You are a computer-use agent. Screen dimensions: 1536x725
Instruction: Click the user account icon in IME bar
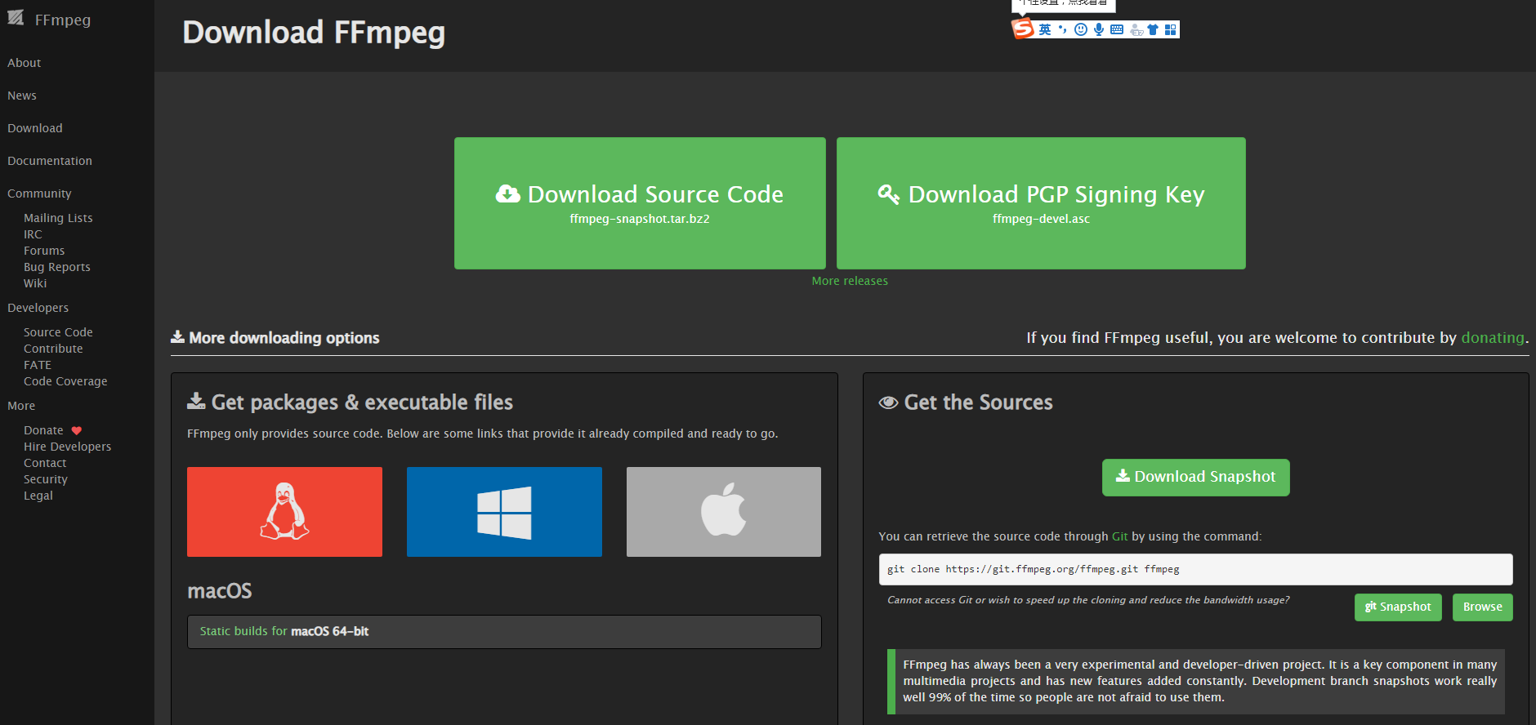click(1136, 30)
